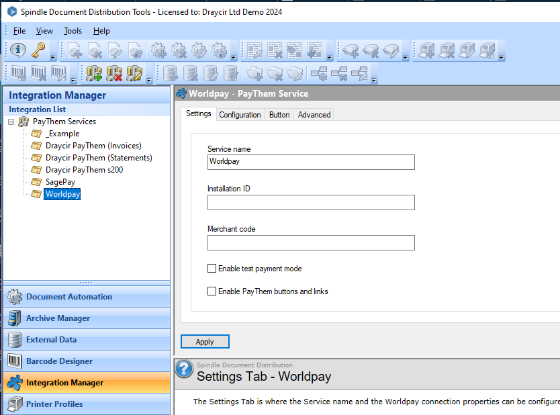The width and height of the screenshot is (560, 415).
Task: Click the add barcode icon
Action: click(18, 73)
